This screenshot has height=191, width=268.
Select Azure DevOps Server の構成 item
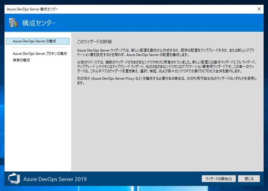37,41
